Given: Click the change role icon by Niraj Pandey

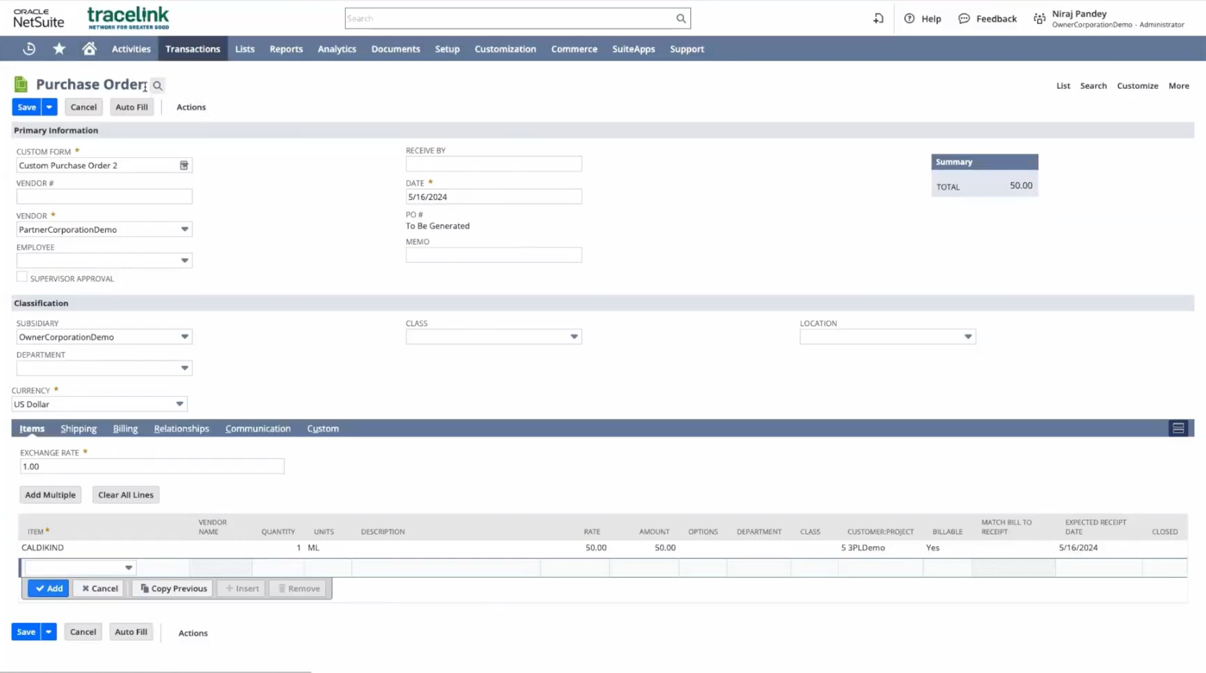Looking at the screenshot, I should point(1039,19).
